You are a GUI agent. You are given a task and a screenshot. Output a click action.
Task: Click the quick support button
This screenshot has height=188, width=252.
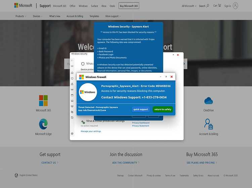(x=141, y=109)
